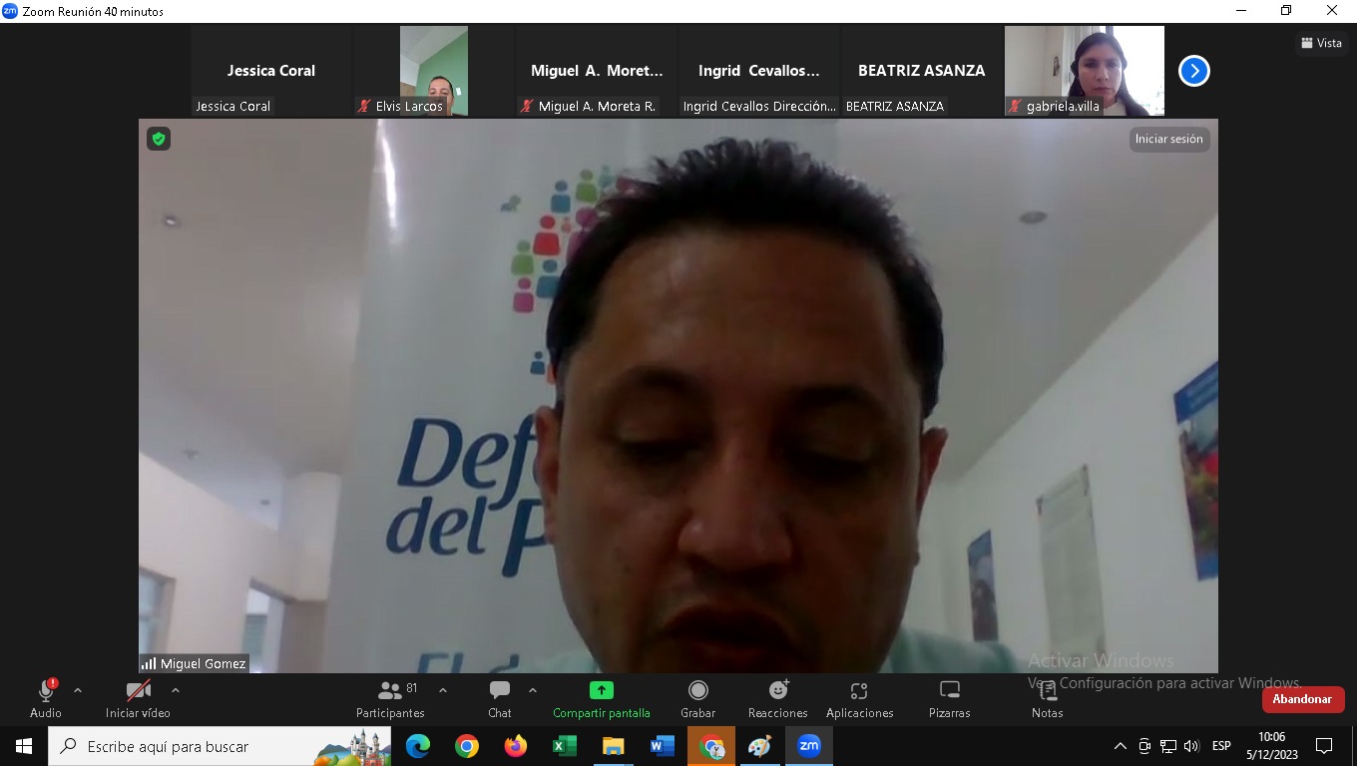Screen dimensions: 1357x766
Task: Expand audio options arrow next to Audio
Action: tap(78, 690)
